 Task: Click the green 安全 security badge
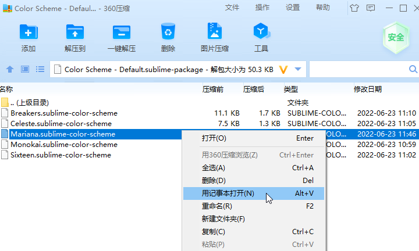(x=396, y=37)
